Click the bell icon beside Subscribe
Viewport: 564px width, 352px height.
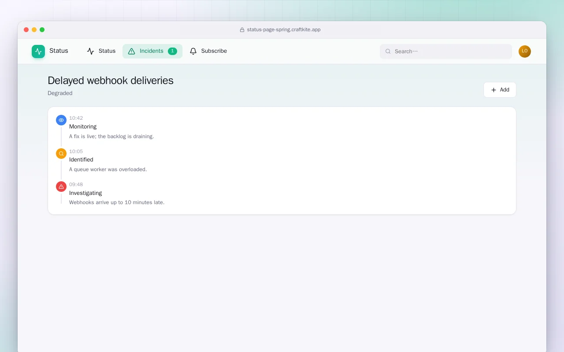point(193,51)
